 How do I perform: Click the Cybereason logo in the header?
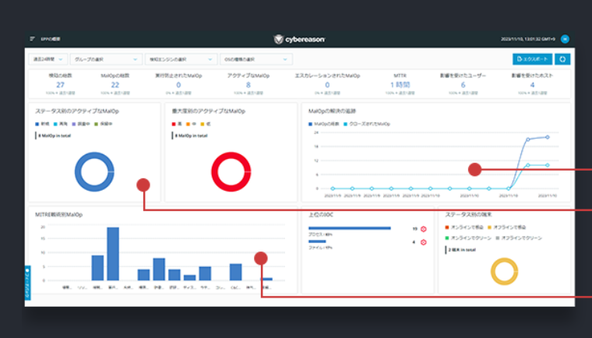[x=300, y=39]
